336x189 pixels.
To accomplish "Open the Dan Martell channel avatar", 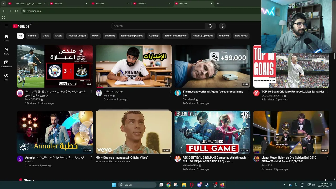I will point(177,93).
